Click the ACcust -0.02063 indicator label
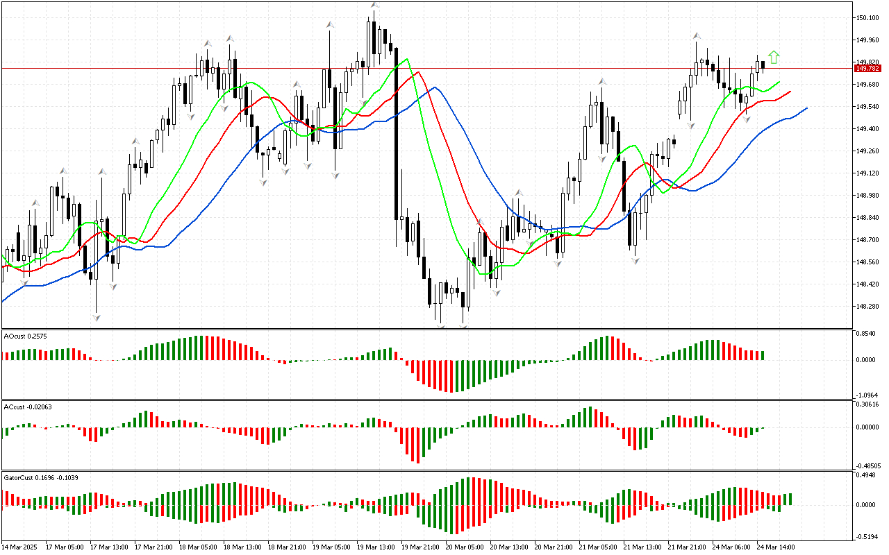889x555 pixels. pos(28,406)
